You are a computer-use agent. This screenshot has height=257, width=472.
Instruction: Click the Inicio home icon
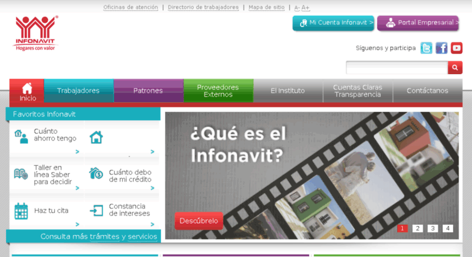pos(27,89)
